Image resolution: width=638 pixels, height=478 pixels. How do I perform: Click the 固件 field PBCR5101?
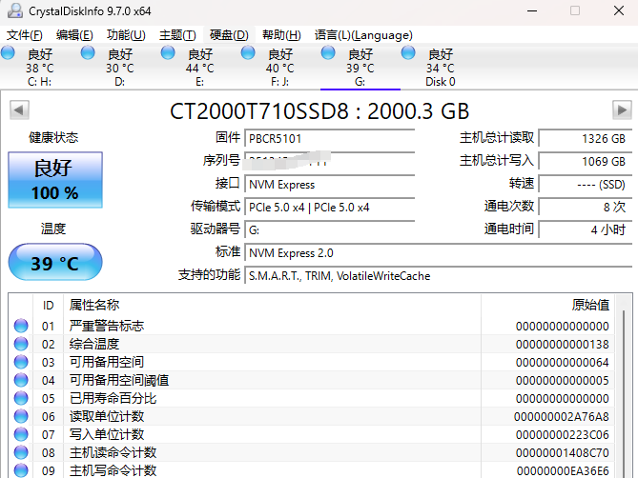pyautogui.click(x=330, y=138)
